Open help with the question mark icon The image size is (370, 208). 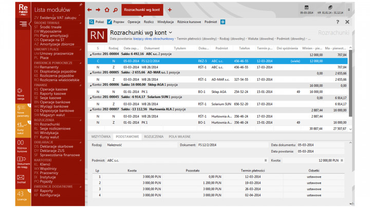[x=338, y=22]
